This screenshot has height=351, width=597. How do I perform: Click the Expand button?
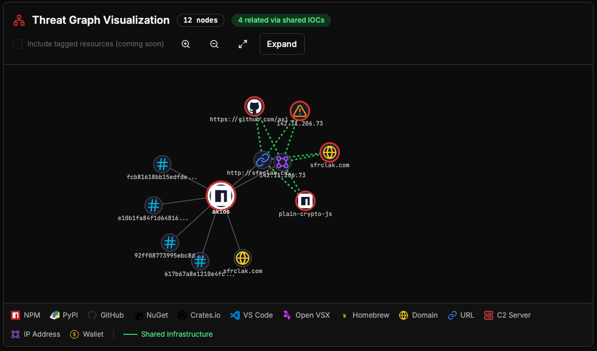(282, 44)
